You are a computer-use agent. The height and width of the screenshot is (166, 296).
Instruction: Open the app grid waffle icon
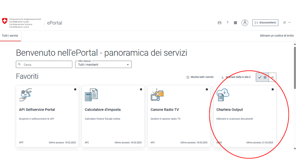coord(235,22)
